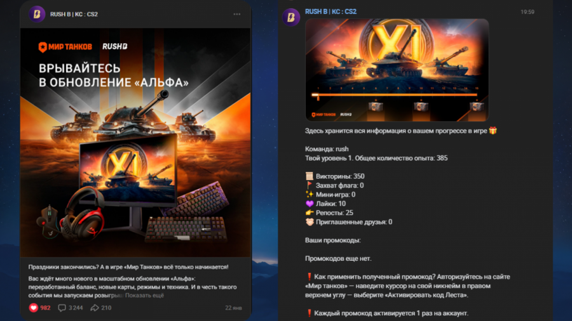This screenshot has width=572, height=321.
Task: Like the post with the heart icon
Action: [34, 308]
